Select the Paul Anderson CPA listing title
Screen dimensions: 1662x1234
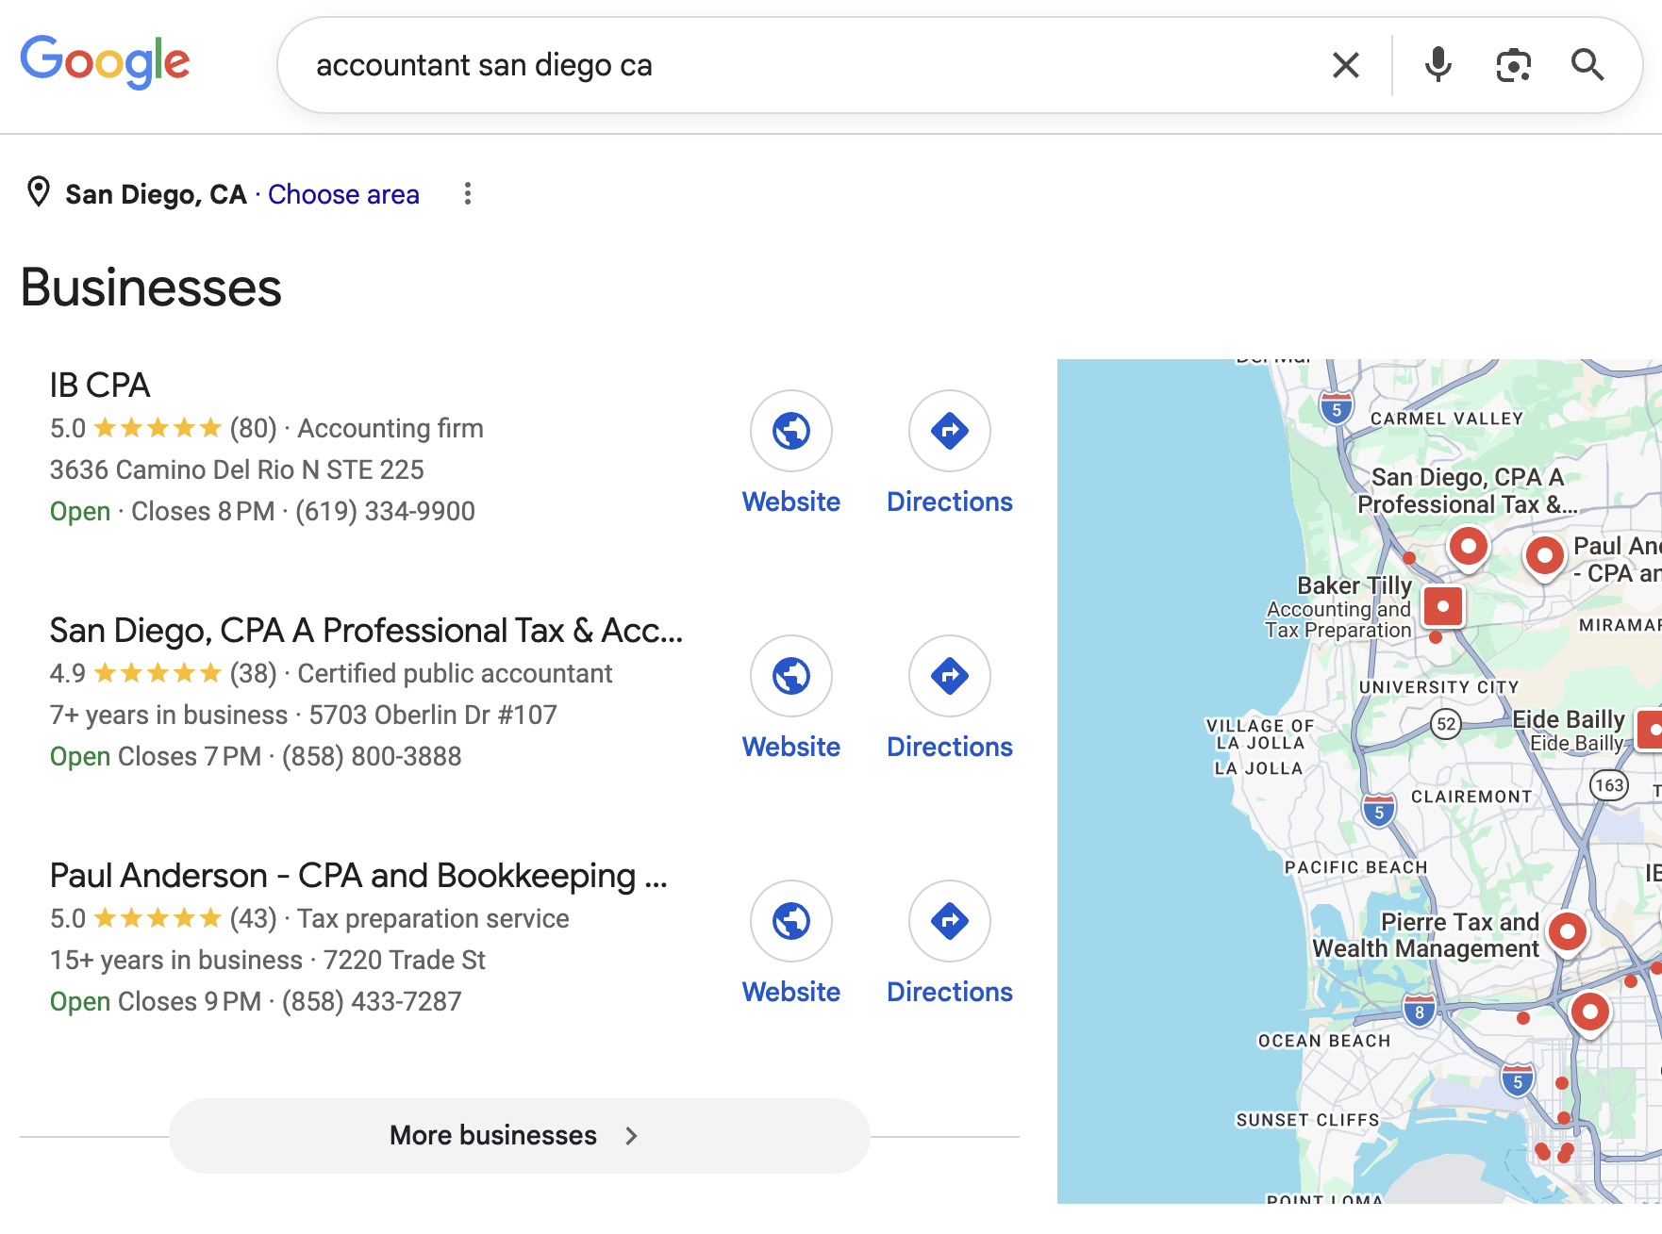point(357,875)
